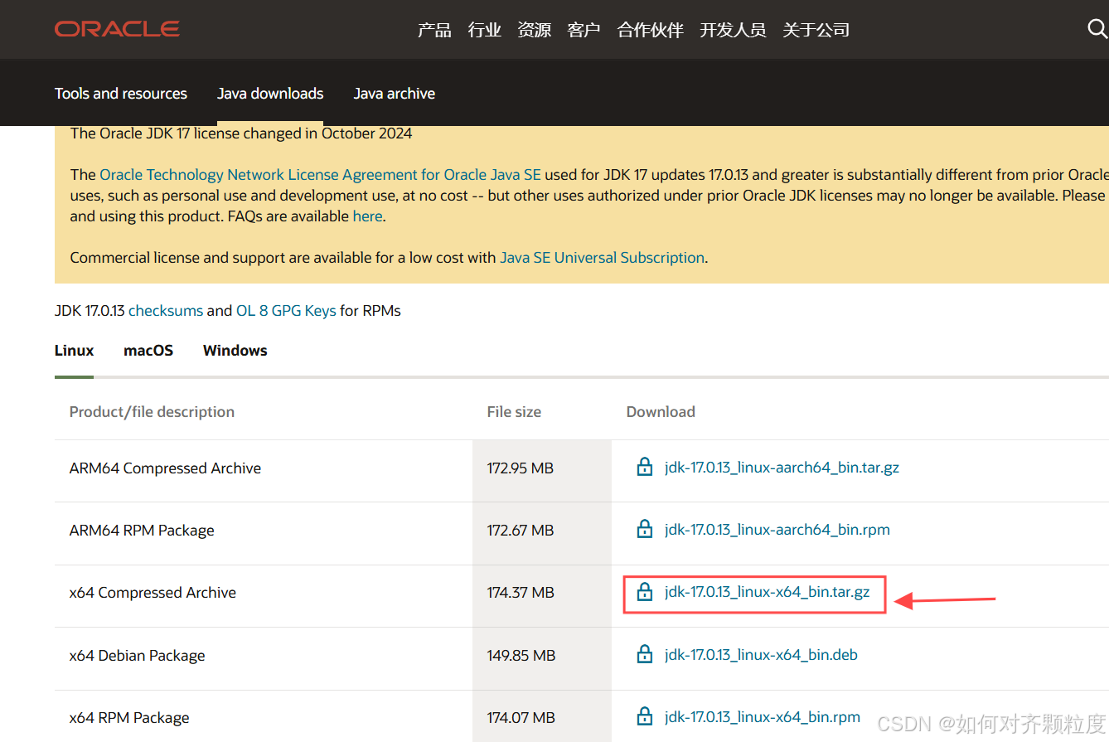Download jdk-17.0.13_linux-aarch64_bin.tar.gz
This screenshot has height=742, width=1109.
[782, 468]
